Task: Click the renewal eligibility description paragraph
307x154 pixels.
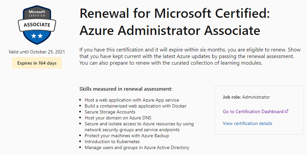Action: (188, 57)
